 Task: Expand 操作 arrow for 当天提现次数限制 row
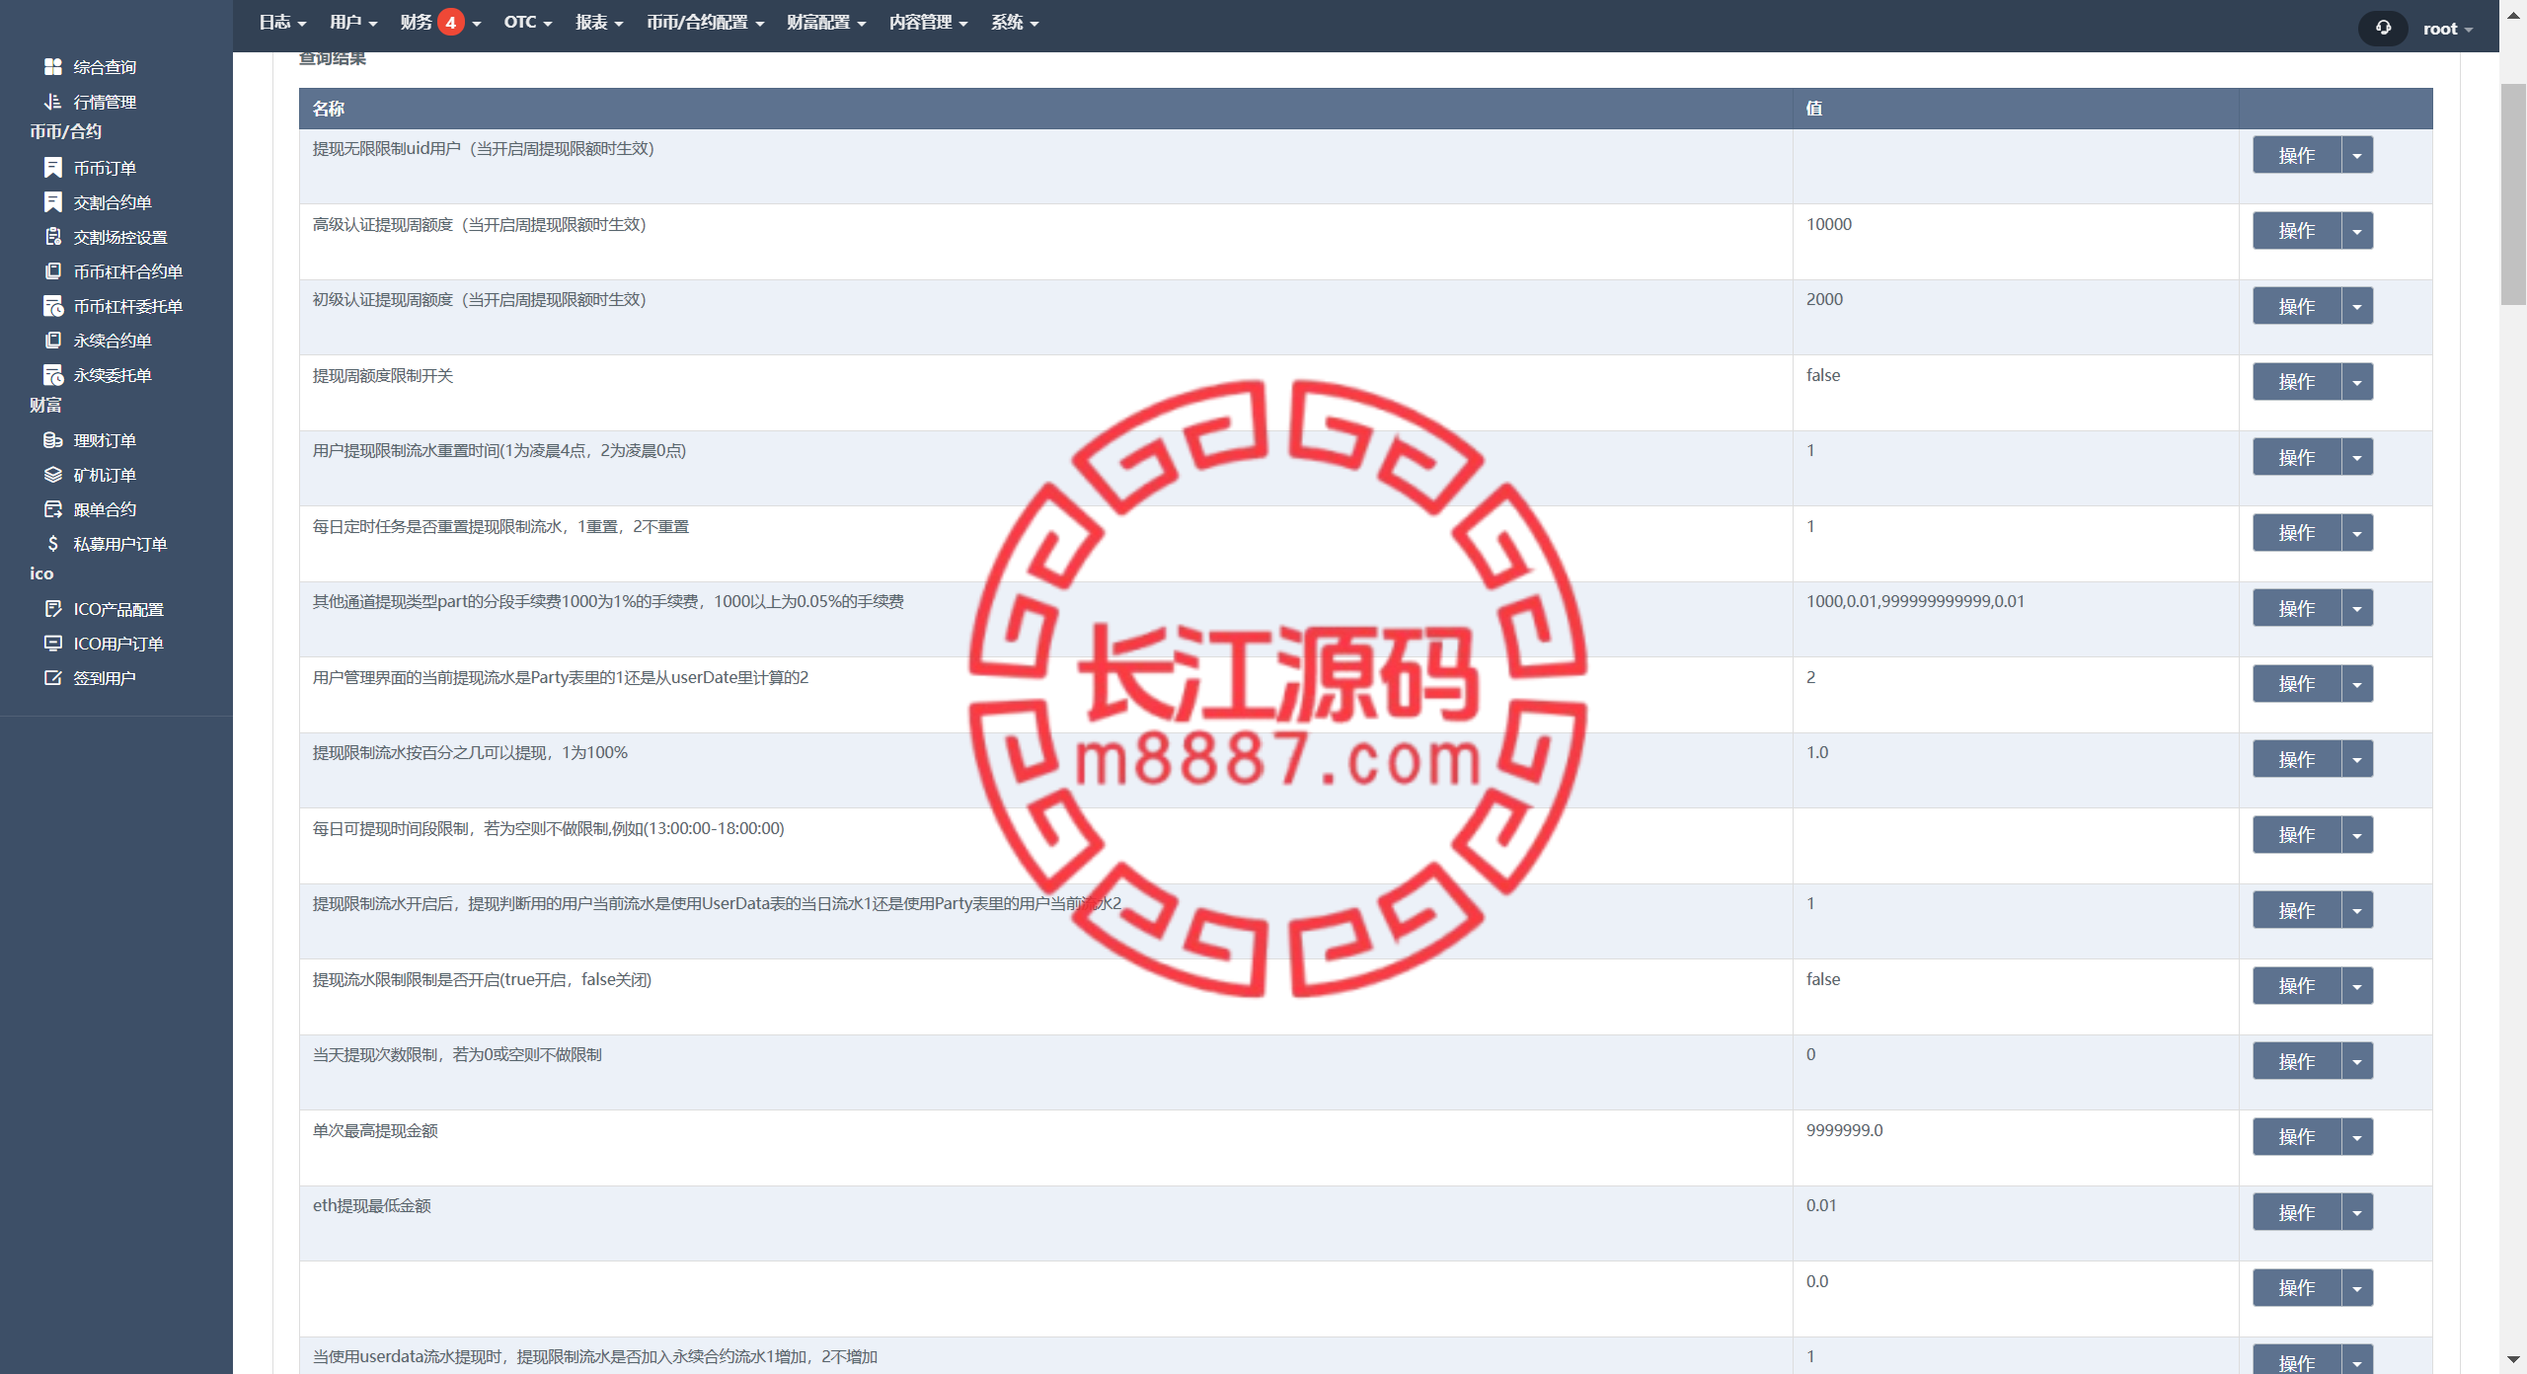click(2357, 1061)
